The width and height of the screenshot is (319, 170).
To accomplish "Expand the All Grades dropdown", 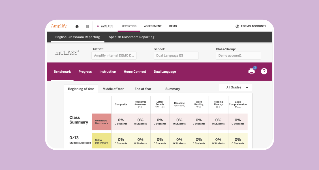I will (235, 87).
